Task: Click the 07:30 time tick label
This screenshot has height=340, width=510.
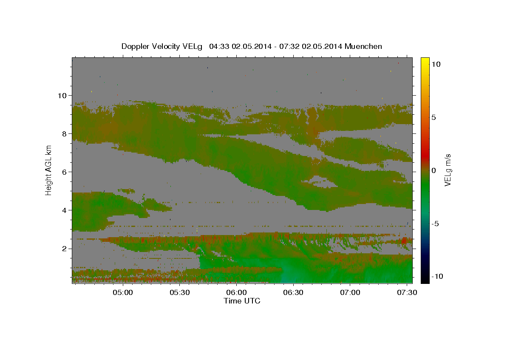Action: pyautogui.click(x=407, y=293)
